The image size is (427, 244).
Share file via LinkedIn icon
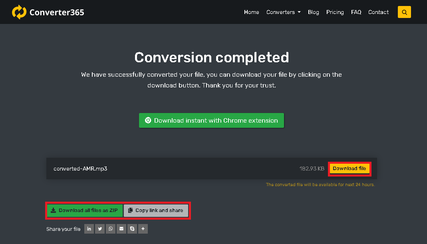(89, 229)
